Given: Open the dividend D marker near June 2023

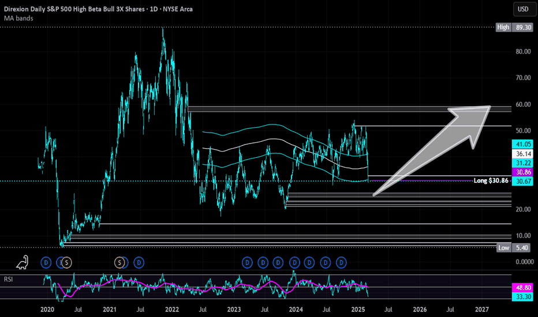Looking at the screenshot, I should coord(263,263).
